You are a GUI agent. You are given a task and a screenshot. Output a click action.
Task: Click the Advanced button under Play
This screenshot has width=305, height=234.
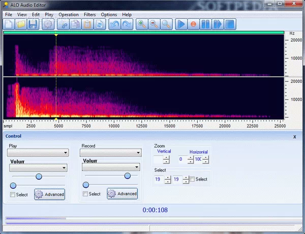49,194
